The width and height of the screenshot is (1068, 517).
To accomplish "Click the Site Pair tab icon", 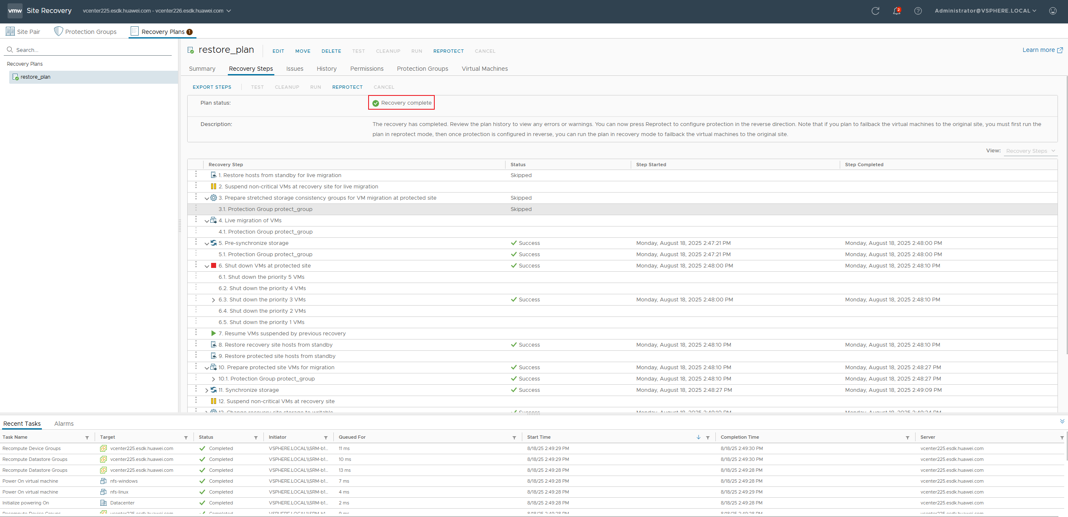I will pyautogui.click(x=10, y=31).
